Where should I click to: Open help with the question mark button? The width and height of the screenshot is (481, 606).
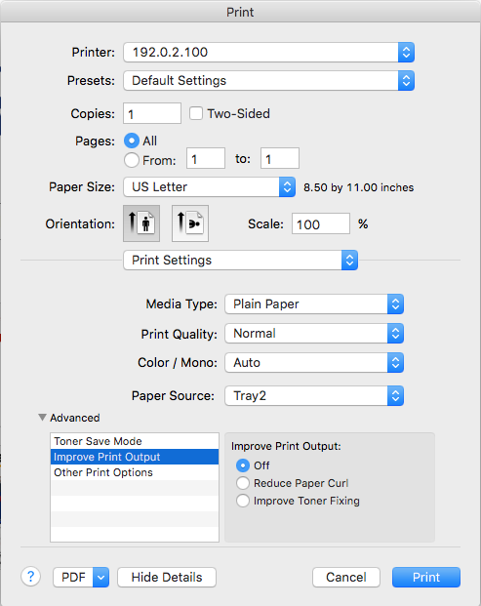(x=31, y=577)
